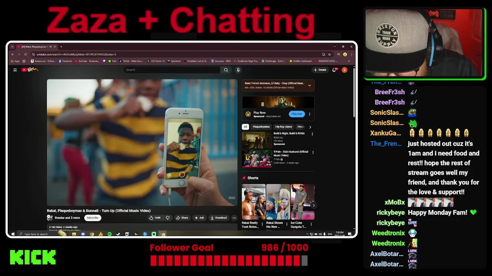Image resolution: width=492 pixels, height=276 pixels.
Task: Click the Share button under the video
Action: pos(182,218)
